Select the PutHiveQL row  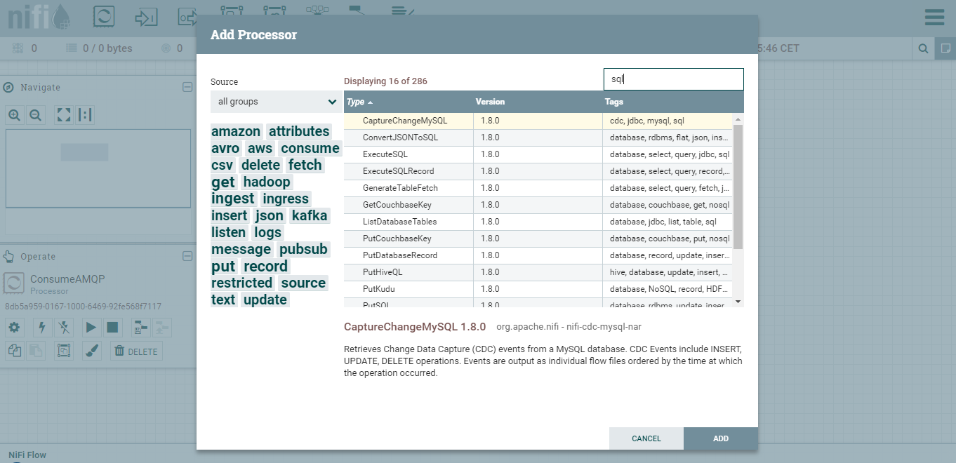pos(538,272)
